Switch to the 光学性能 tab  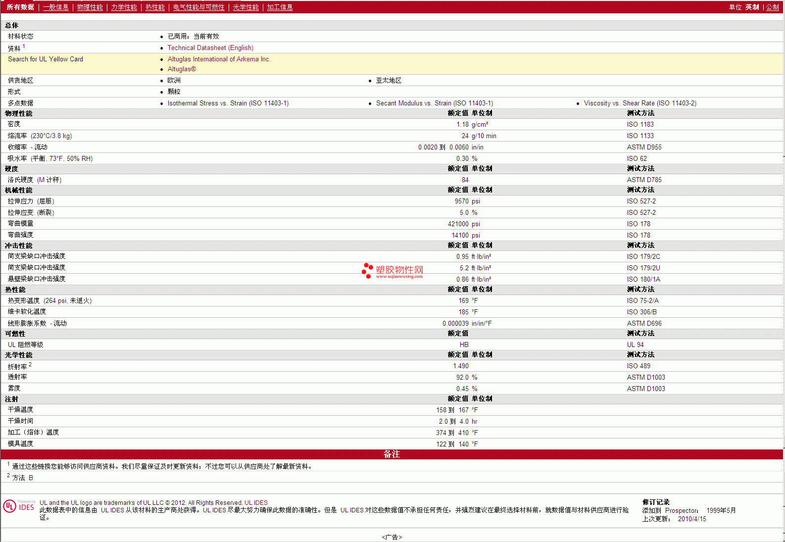(x=245, y=7)
